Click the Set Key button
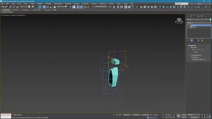 click(184, 117)
